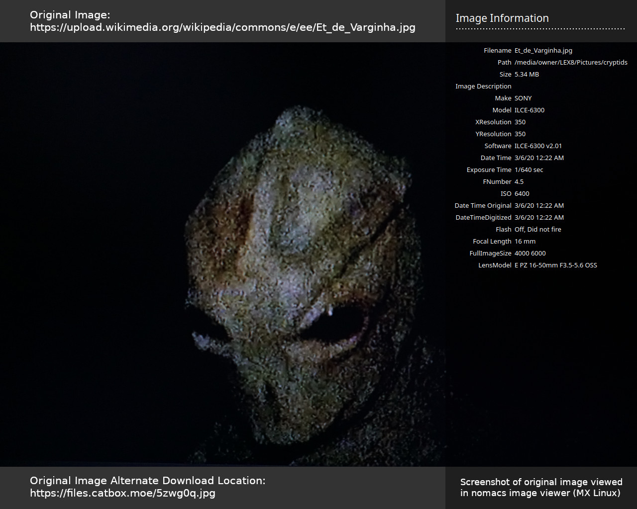Click the 'XResolution' label
Viewport: 637px width, 509px height.
coord(493,122)
